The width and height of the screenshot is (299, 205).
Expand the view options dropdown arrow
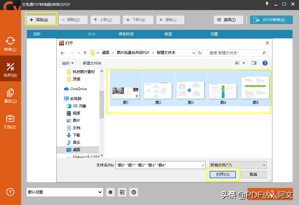(244, 63)
